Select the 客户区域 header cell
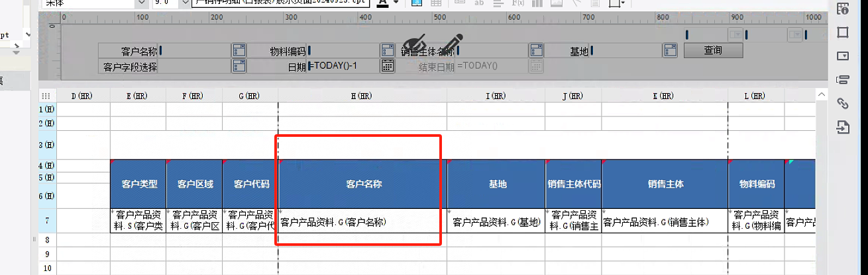Image resolution: width=868 pixels, height=275 pixels. 194,184
